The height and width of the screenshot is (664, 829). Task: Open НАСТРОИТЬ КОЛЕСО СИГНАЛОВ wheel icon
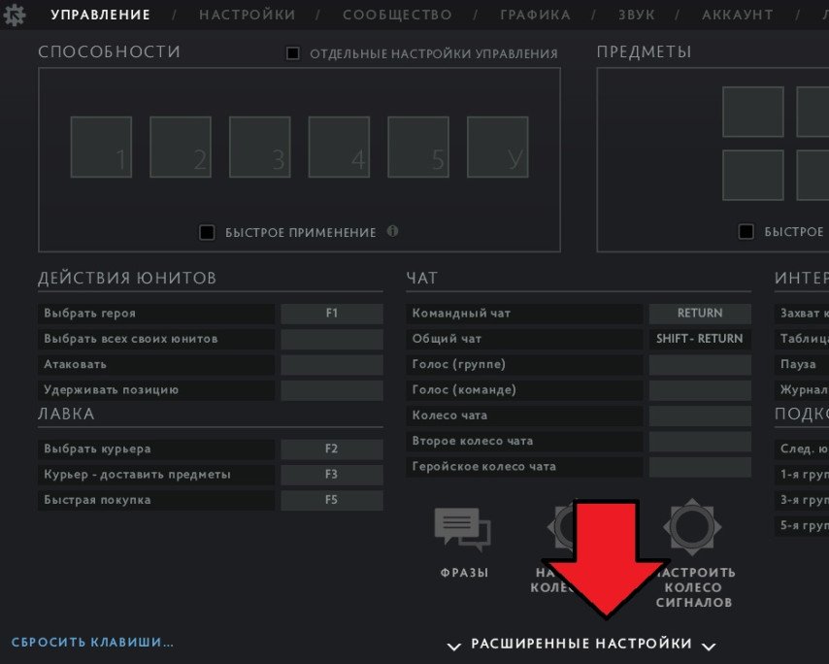pyautogui.click(x=691, y=527)
